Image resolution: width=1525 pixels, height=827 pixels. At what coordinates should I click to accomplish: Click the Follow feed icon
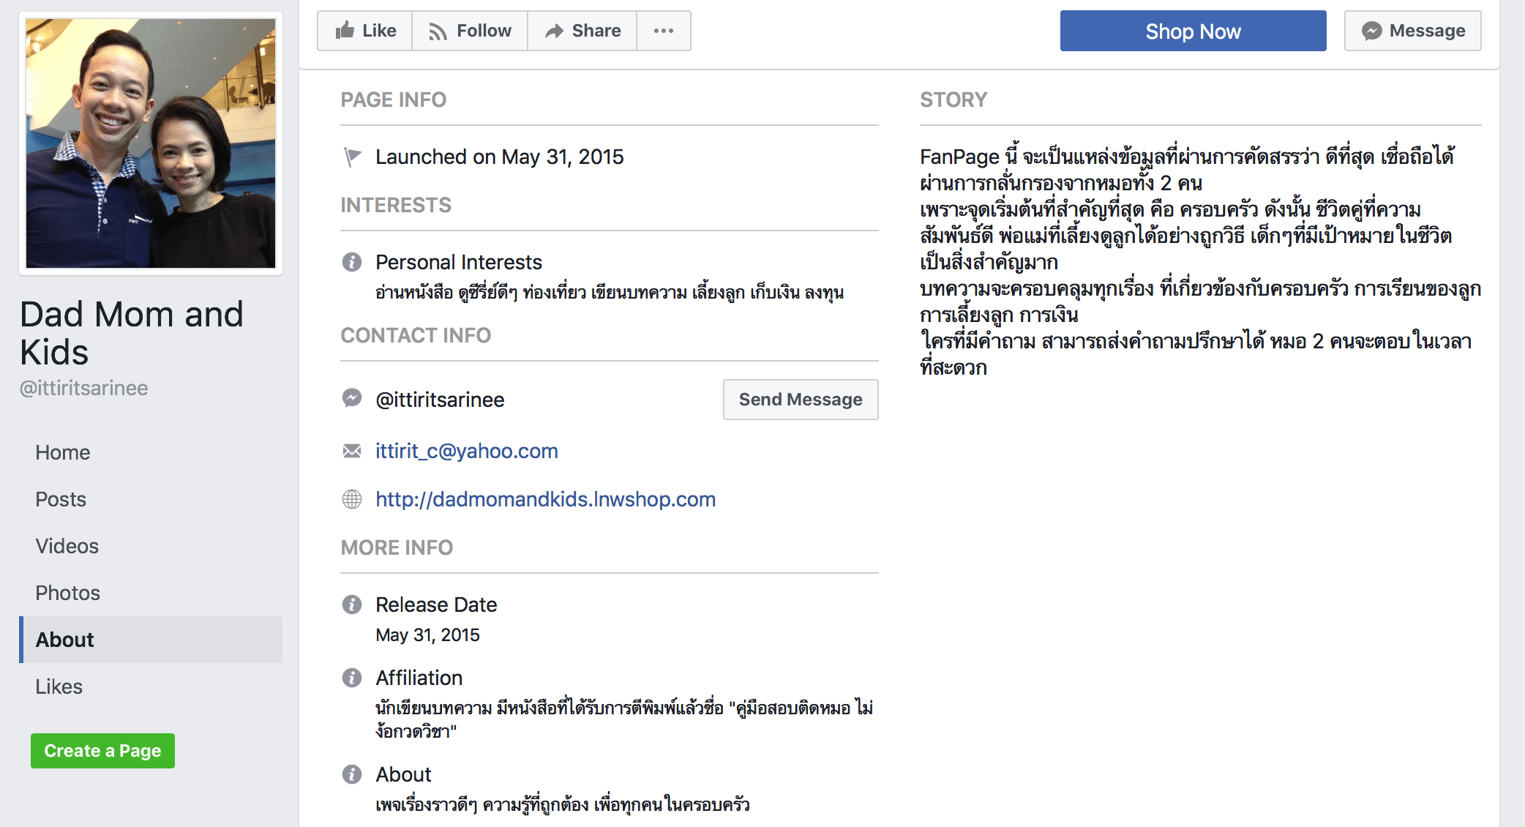(438, 31)
